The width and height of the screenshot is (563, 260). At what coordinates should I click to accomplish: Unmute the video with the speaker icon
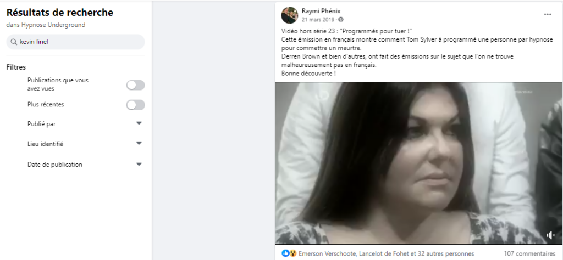(x=550, y=235)
